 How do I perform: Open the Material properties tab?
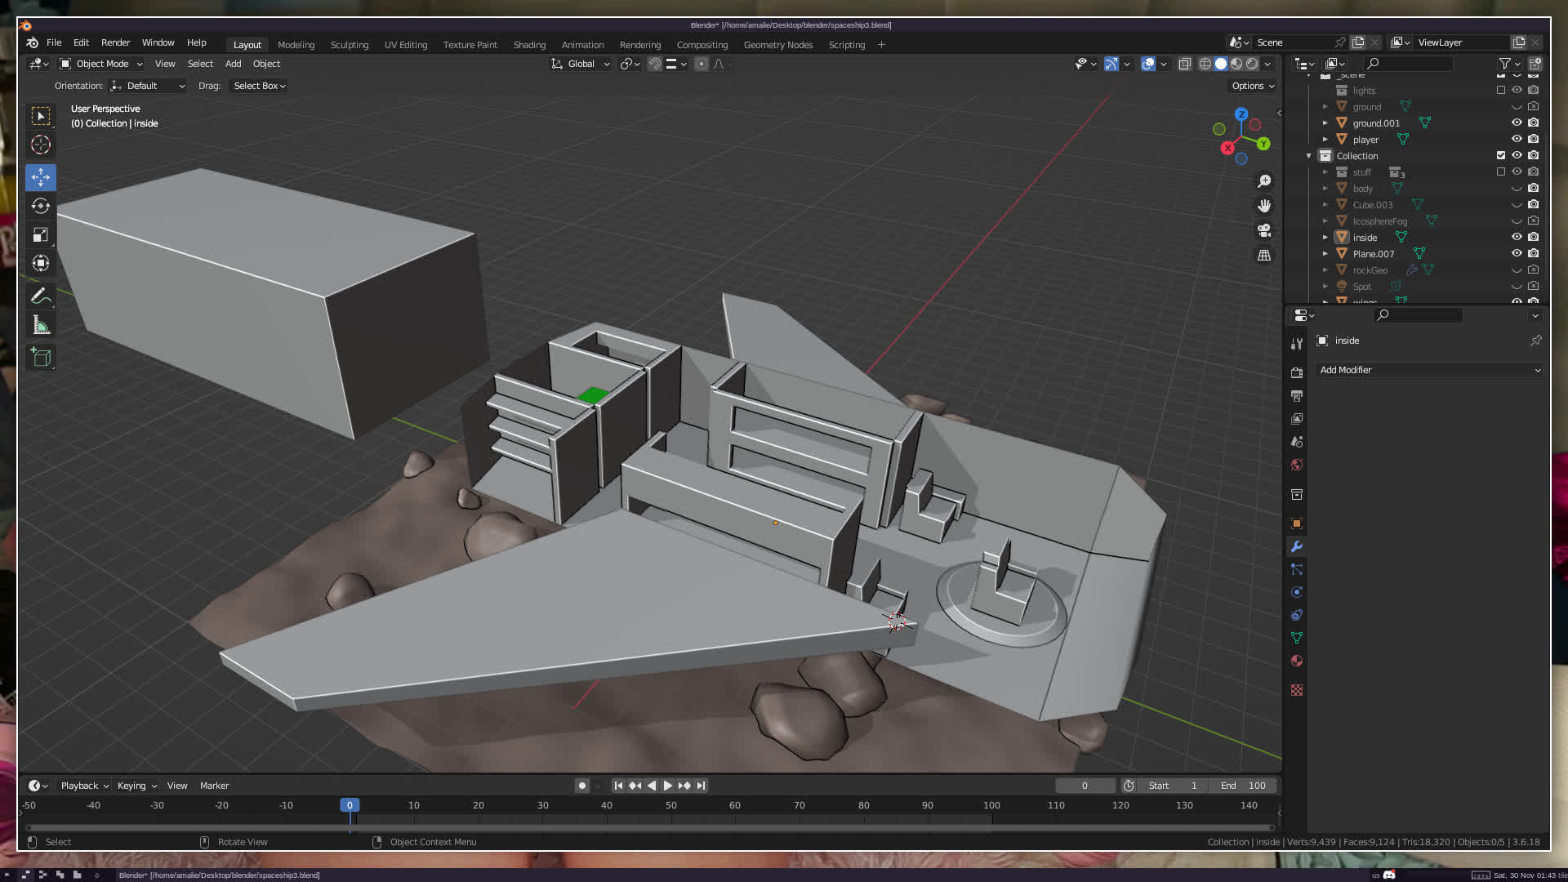click(x=1297, y=661)
